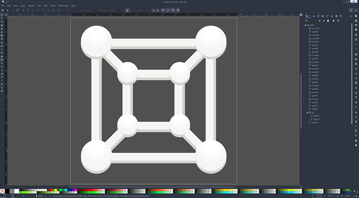Viewport: 359px width, 198px height.
Task: Open Edit menu
Action: (x=9, y=6)
